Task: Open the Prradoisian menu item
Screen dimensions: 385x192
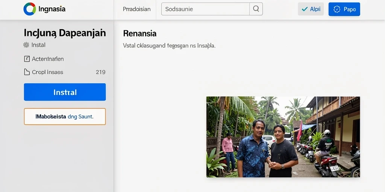Action: [x=136, y=9]
